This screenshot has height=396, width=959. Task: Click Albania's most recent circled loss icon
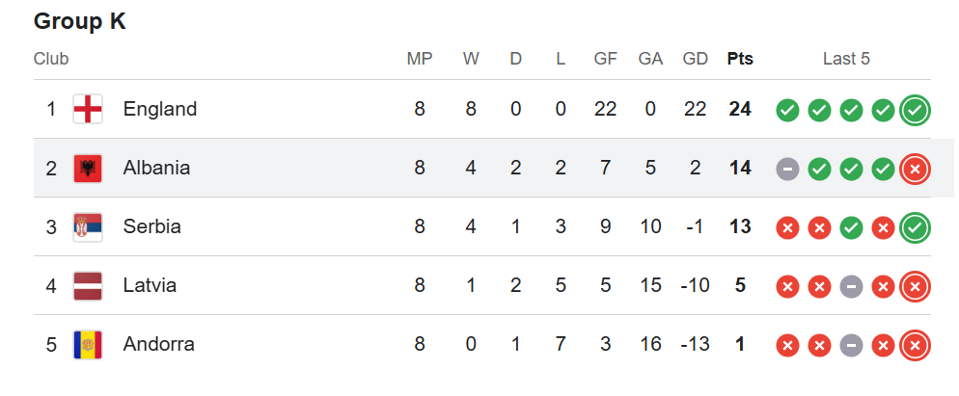pyautogui.click(x=915, y=170)
